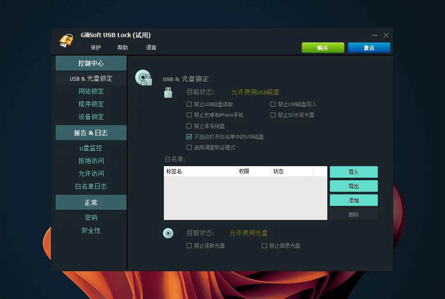View 拒绝访问 log

tap(91, 161)
